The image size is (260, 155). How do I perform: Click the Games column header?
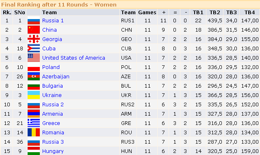click(x=147, y=13)
